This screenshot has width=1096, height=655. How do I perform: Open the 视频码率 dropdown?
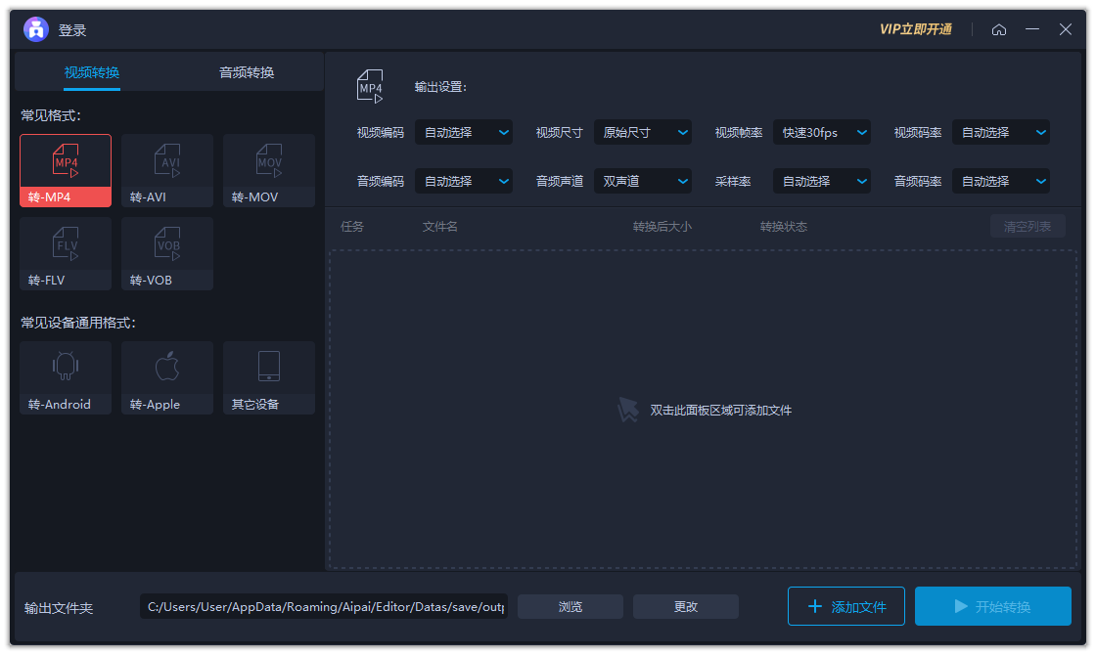(1001, 133)
